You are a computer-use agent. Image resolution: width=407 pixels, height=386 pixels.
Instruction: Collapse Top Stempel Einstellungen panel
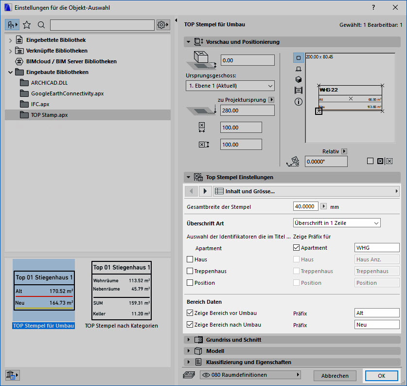189,177
